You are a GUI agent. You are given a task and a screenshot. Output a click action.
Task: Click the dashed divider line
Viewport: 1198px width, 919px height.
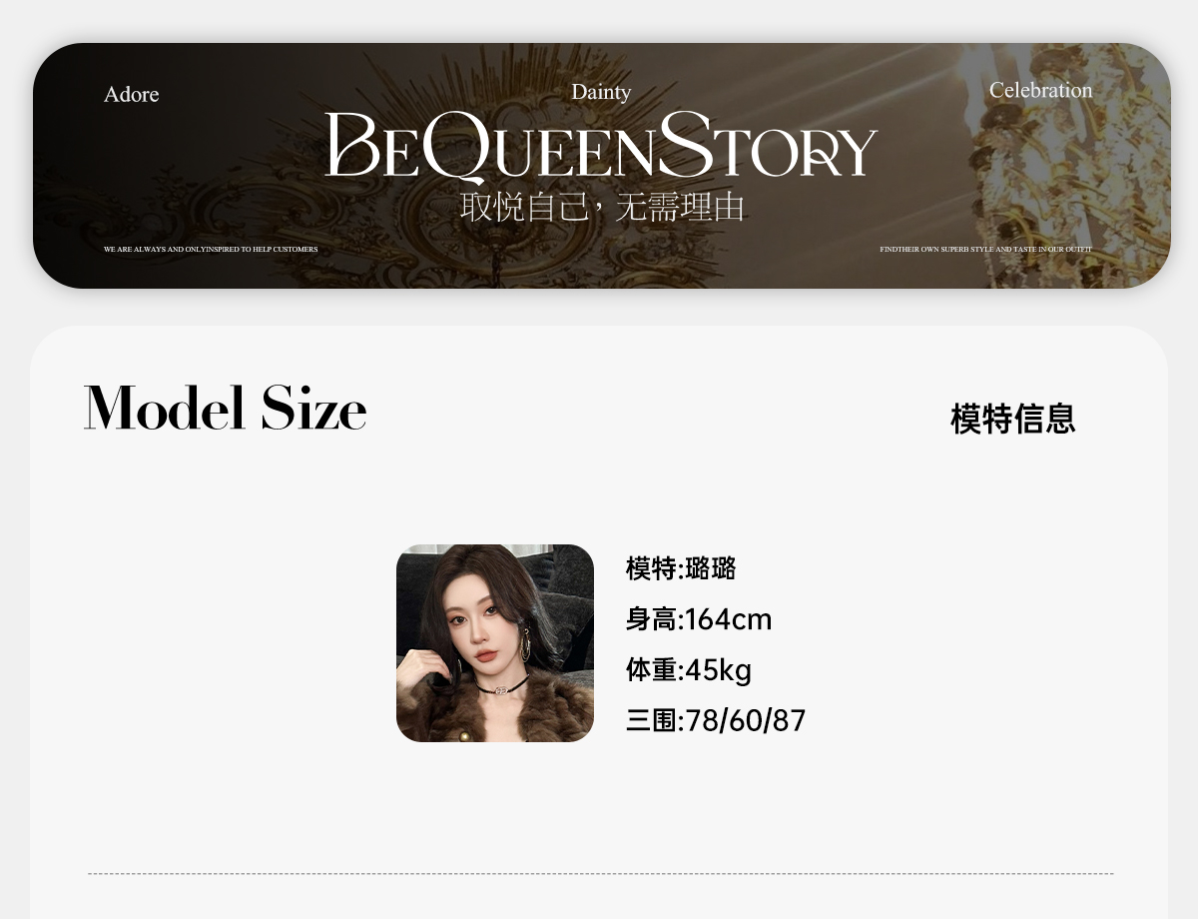[601, 874]
